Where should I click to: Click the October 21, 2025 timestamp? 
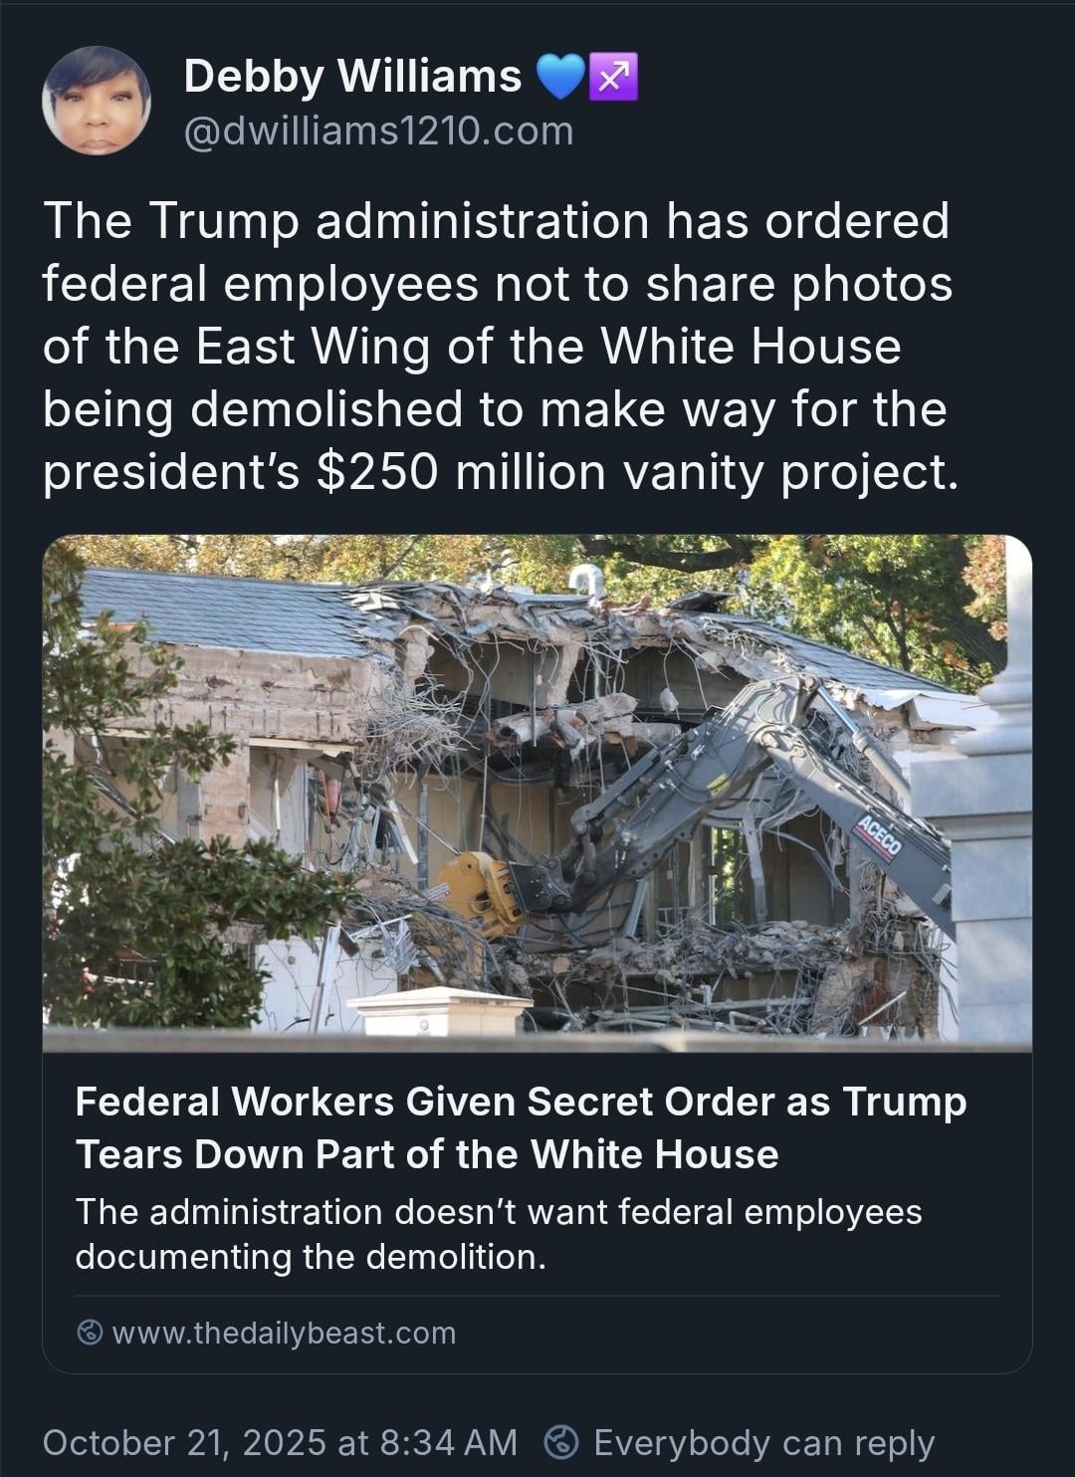pos(280,1442)
